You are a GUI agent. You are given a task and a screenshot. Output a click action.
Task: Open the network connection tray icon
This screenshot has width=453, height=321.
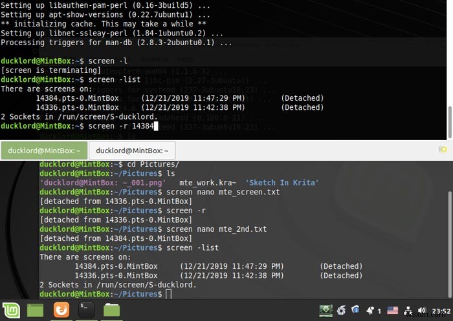408,311
